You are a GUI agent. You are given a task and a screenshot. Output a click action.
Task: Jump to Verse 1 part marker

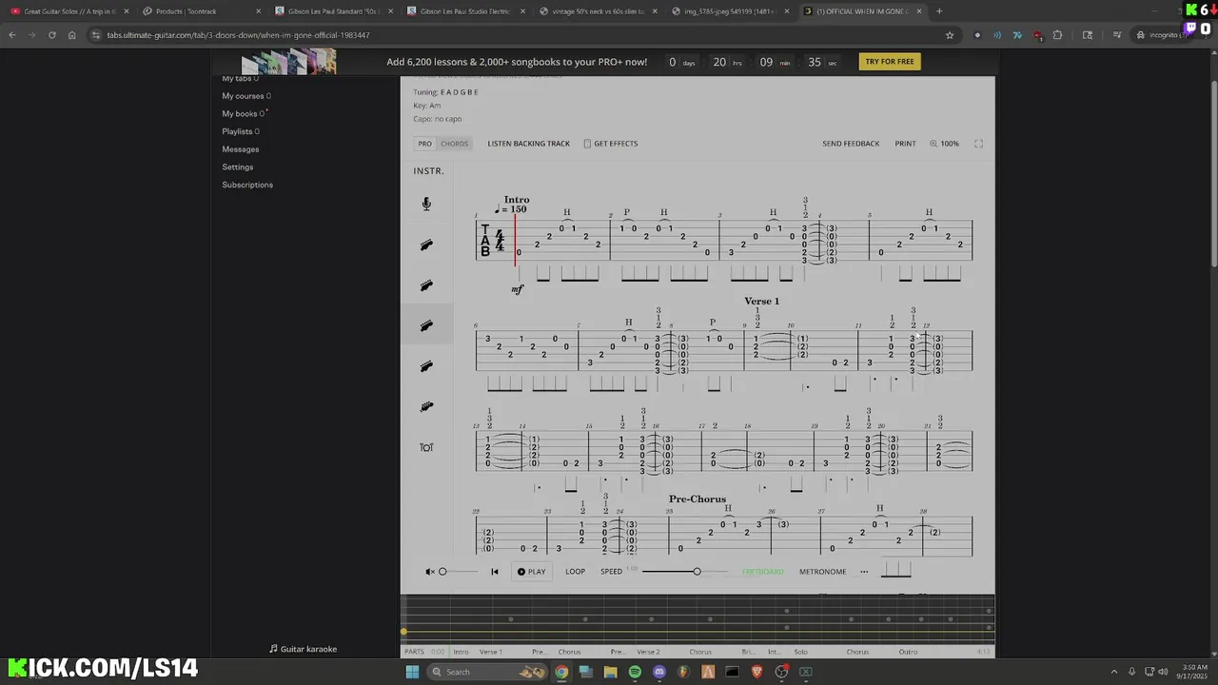491,652
